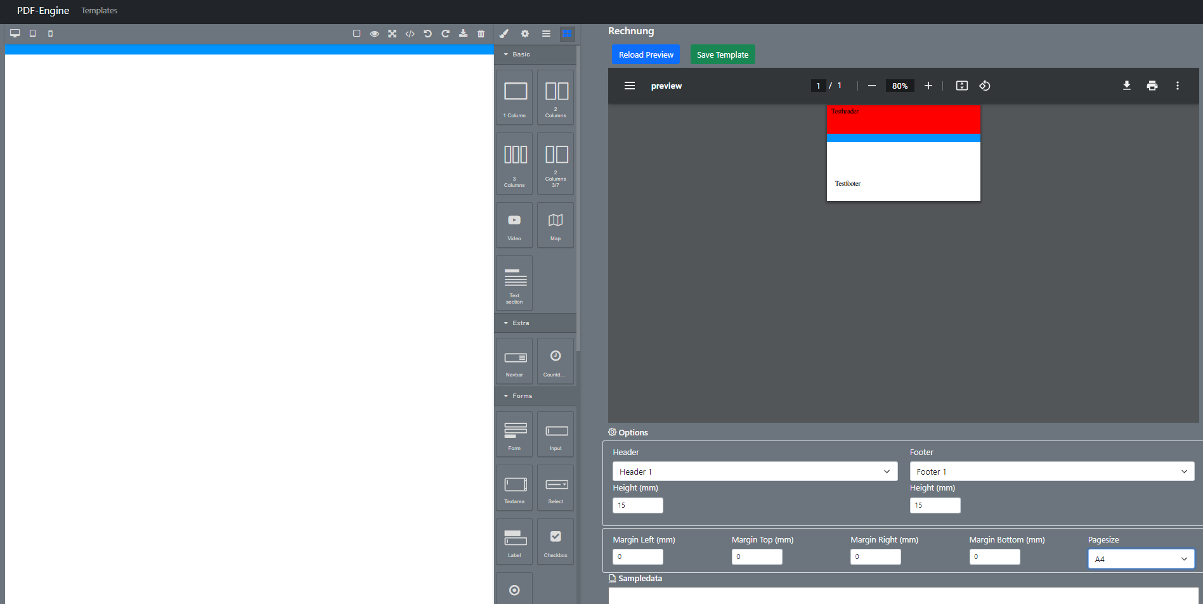This screenshot has width=1203, height=604.
Task: Rotate the PDF preview page
Action: coord(985,86)
